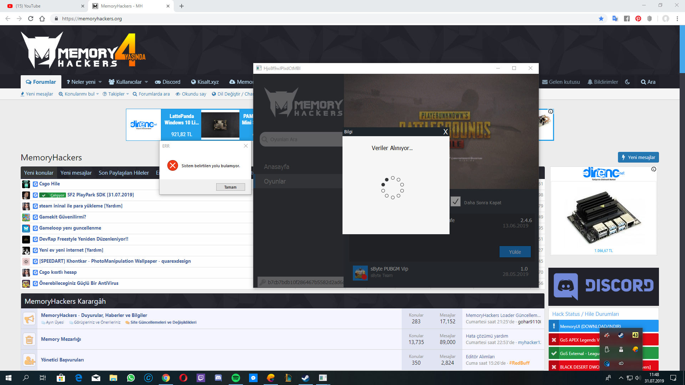Open Chrome's three-dot menu
Viewport: 685px width, 385px height.
(x=677, y=19)
